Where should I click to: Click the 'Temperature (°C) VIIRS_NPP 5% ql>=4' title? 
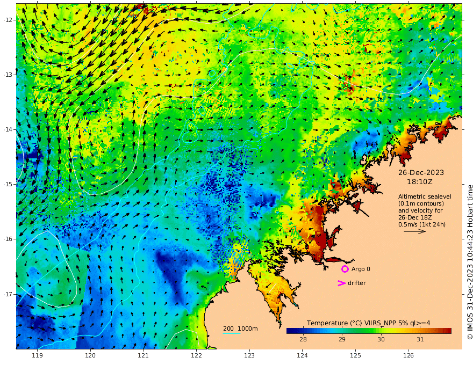pyautogui.click(x=368, y=323)
